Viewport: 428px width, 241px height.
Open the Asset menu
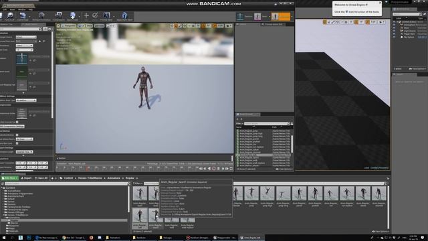pyautogui.click(x=13, y=9)
